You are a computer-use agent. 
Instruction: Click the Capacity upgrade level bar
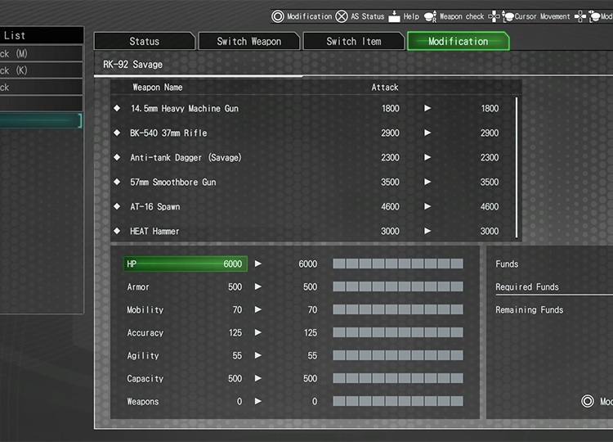click(397, 378)
